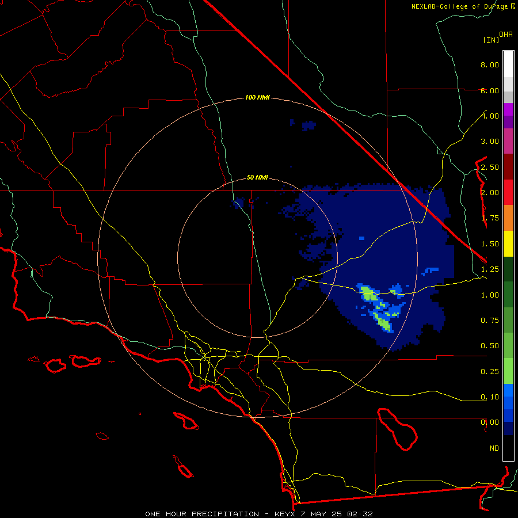Click the OHA product label
The image size is (518, 518).
506,35
